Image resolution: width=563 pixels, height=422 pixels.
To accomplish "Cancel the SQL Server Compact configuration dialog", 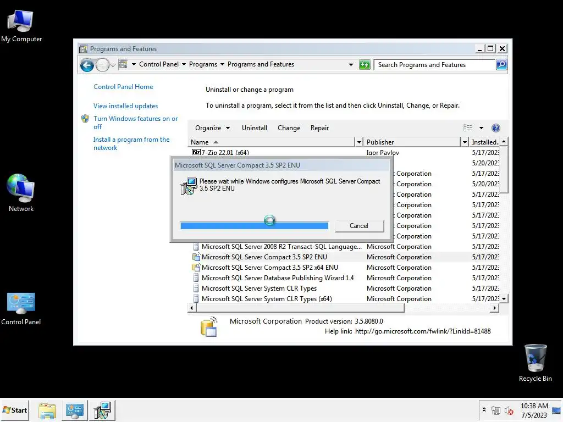I will click(359, 226).
